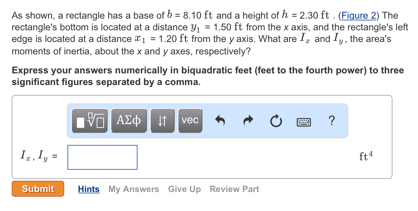
Task: Reset the answer with the circular reset icon
Action: (275, 120)
